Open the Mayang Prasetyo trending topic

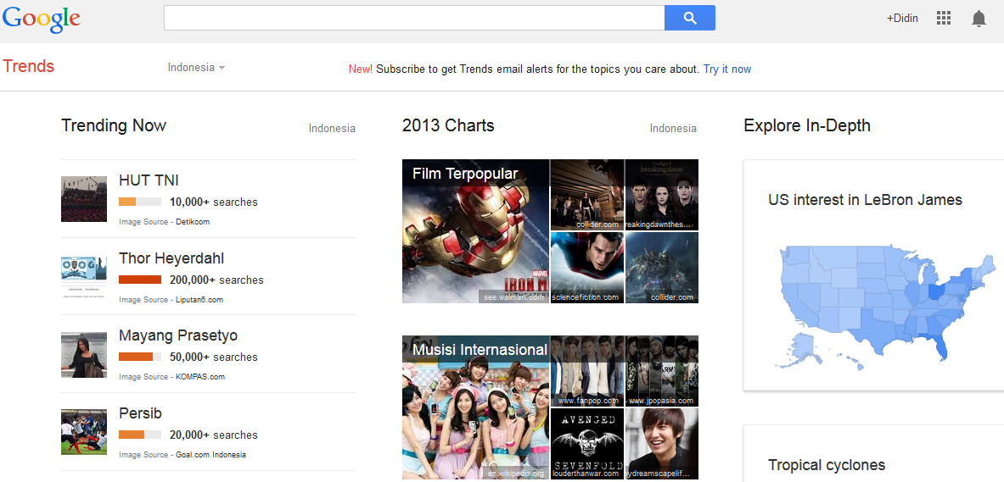(178, 336)
